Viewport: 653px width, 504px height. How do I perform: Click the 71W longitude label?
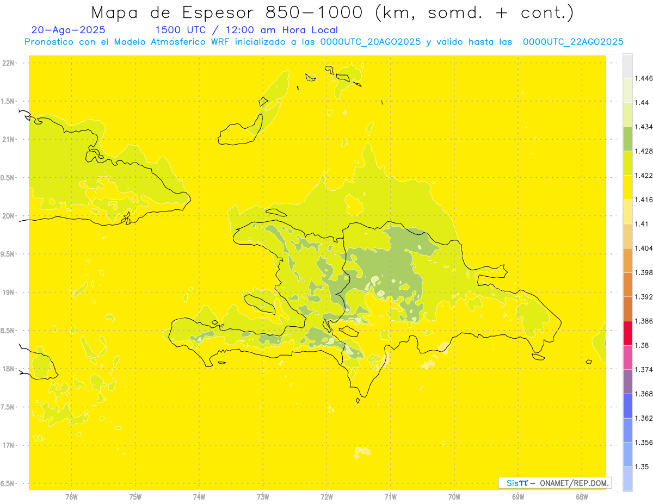[x=390, y=497]
